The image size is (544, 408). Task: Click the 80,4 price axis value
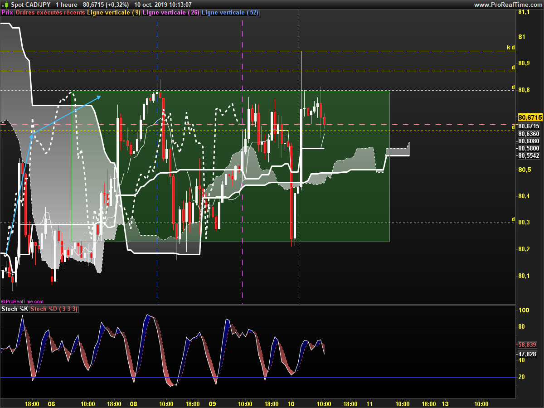[523, 196]
